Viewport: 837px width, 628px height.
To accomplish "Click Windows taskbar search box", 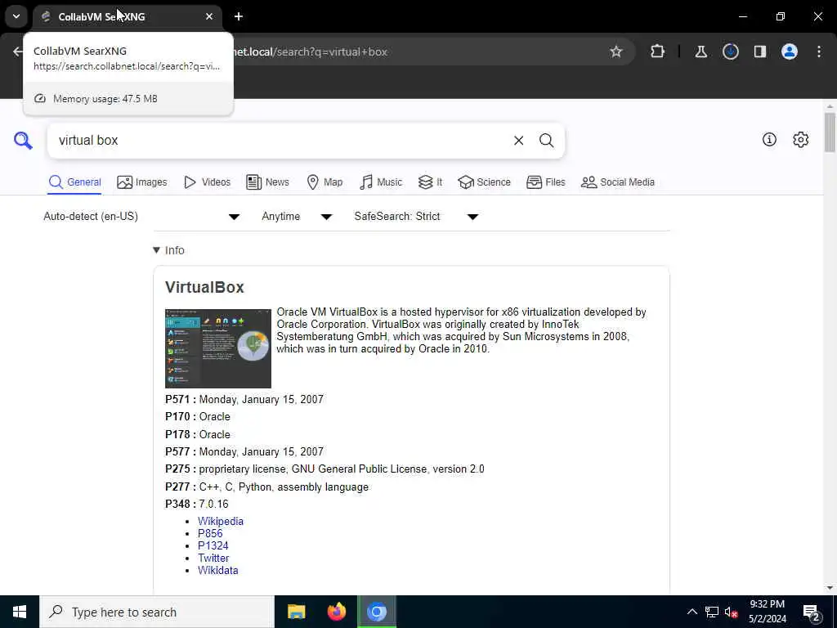I will coord(156,612).
